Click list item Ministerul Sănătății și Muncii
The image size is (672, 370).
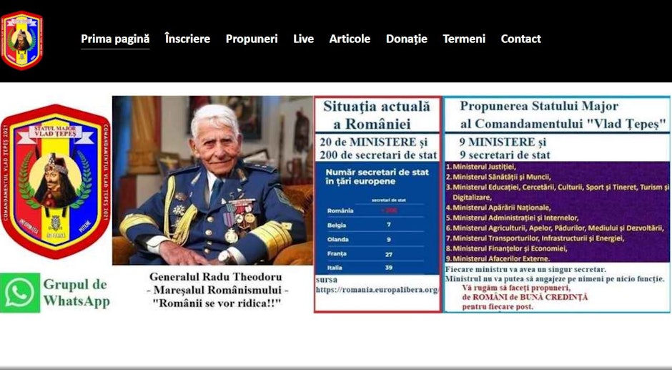pos(498,177)
